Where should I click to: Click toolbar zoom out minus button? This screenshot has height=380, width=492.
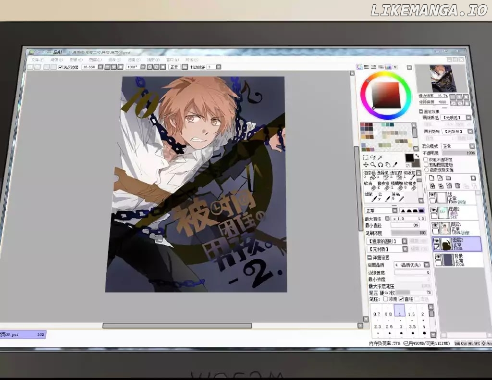107,67
